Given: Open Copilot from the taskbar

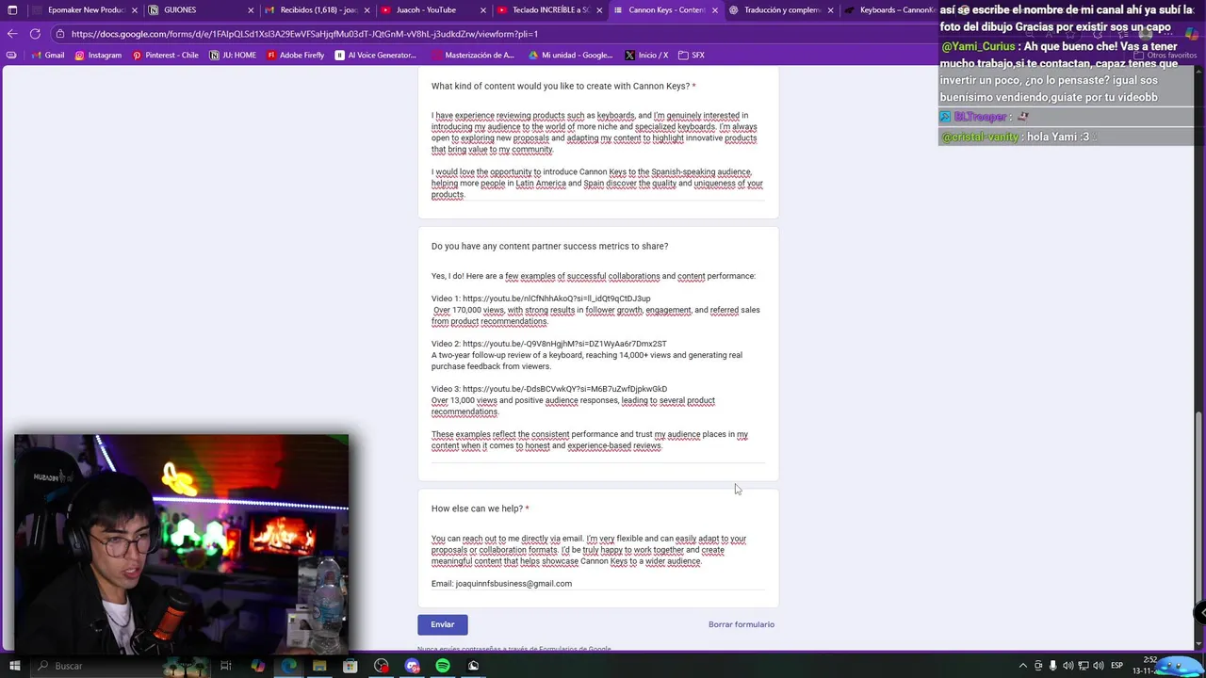Looking at the screenshot, I should (x=257, y=666).
